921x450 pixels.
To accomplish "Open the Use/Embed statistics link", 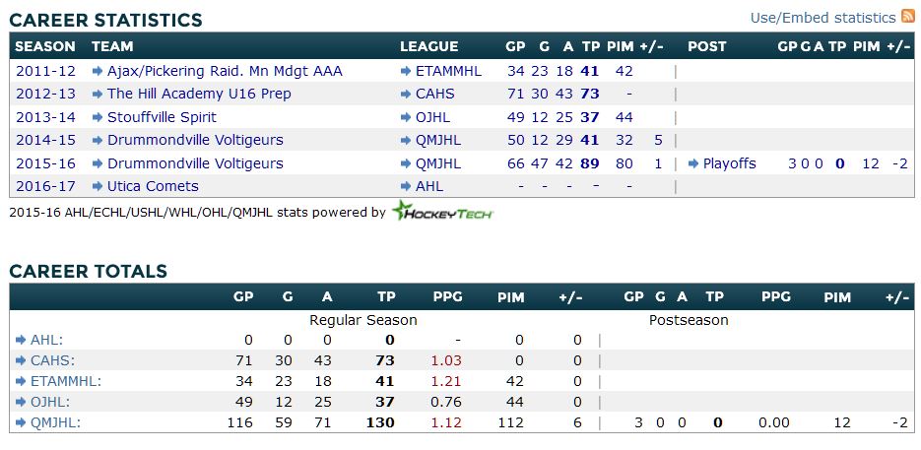I will coord(822,18).
